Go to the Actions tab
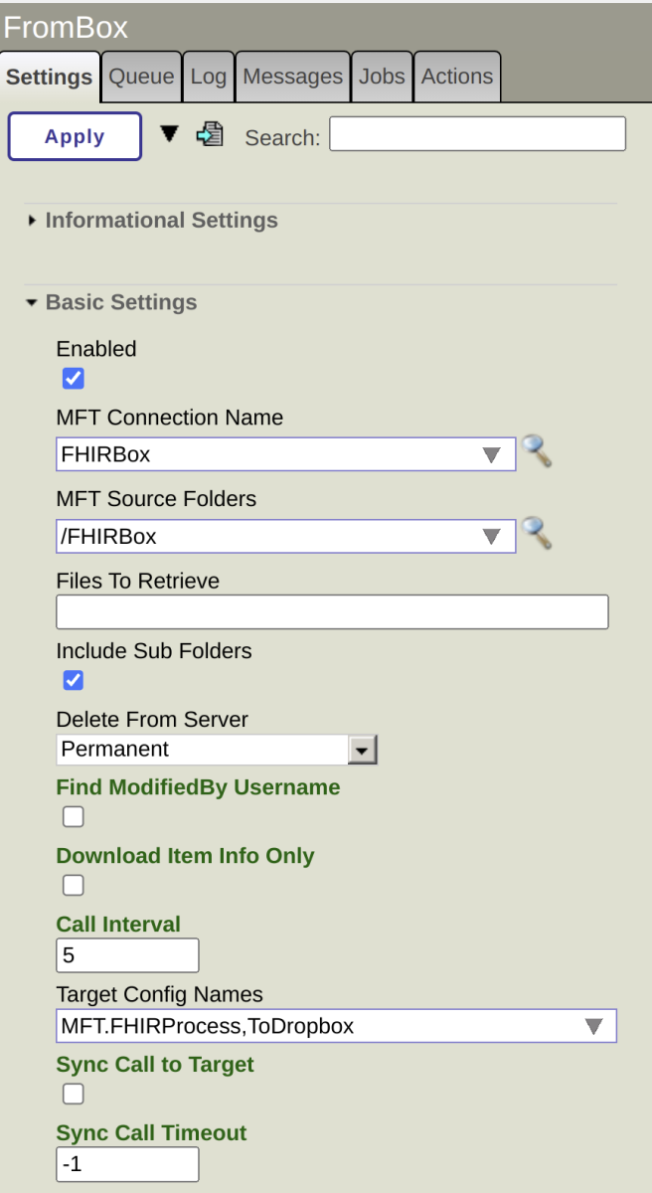Screen dimensions: 652x1193 456,77
